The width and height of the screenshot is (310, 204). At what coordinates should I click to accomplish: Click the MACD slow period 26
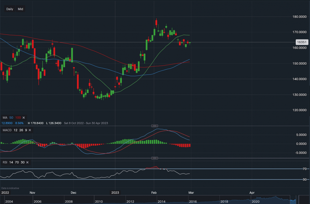coord(22,129)
